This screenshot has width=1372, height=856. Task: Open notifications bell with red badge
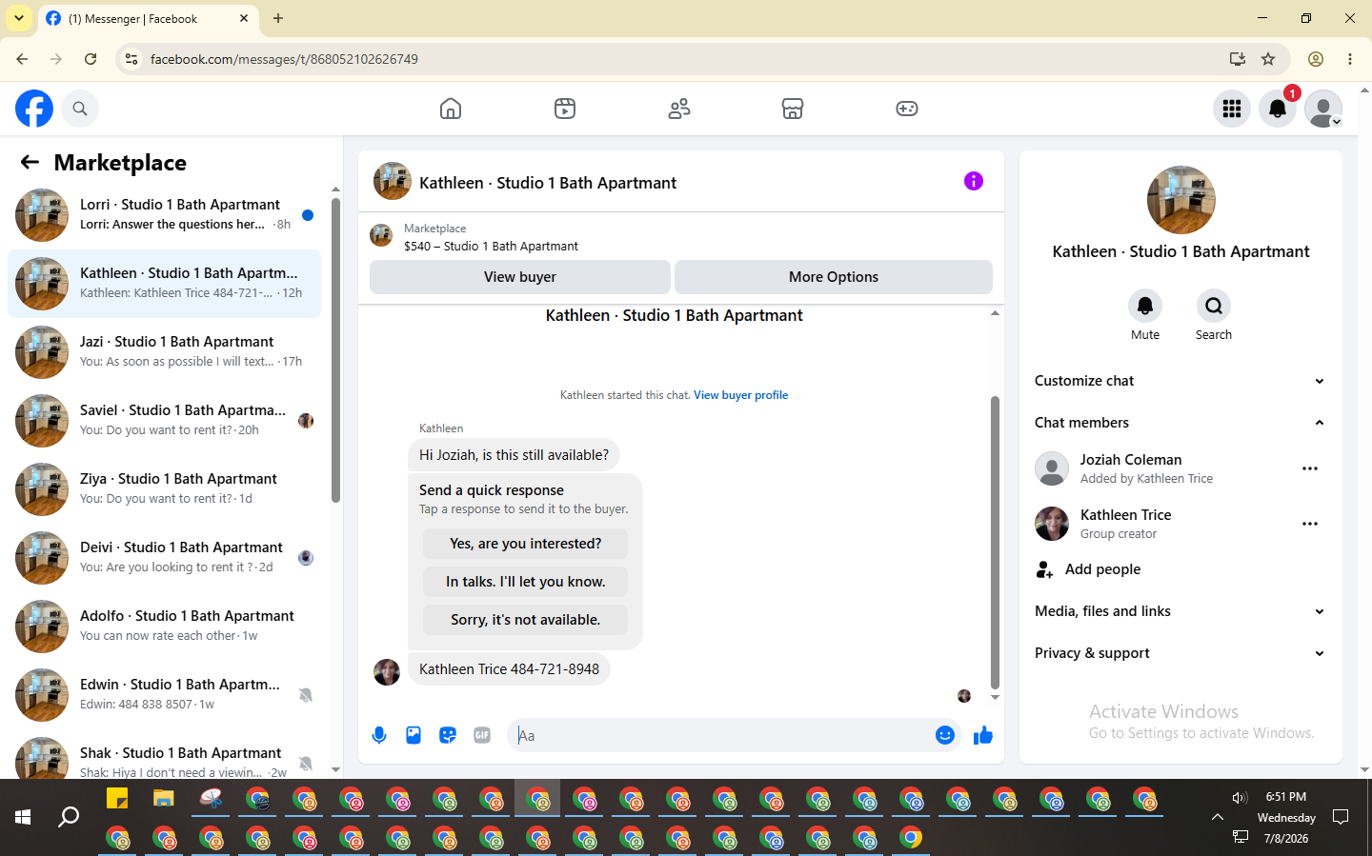coord(1278,109)
